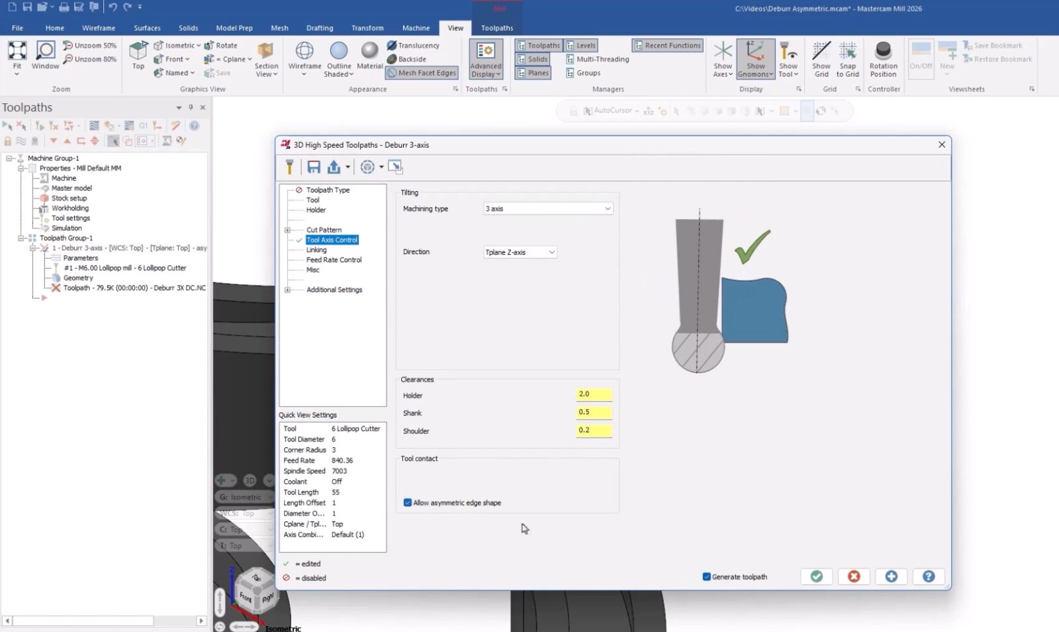Screen dimensions: 1059x632
Task: Toggle toolpath display of selected operations
Action: [x=21, y=140]
